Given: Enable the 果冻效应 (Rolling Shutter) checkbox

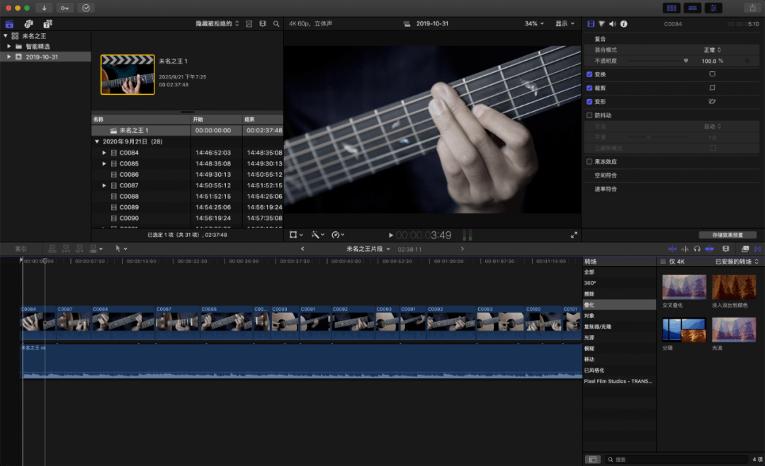Looking at the screenshot, I should point(589,162).
